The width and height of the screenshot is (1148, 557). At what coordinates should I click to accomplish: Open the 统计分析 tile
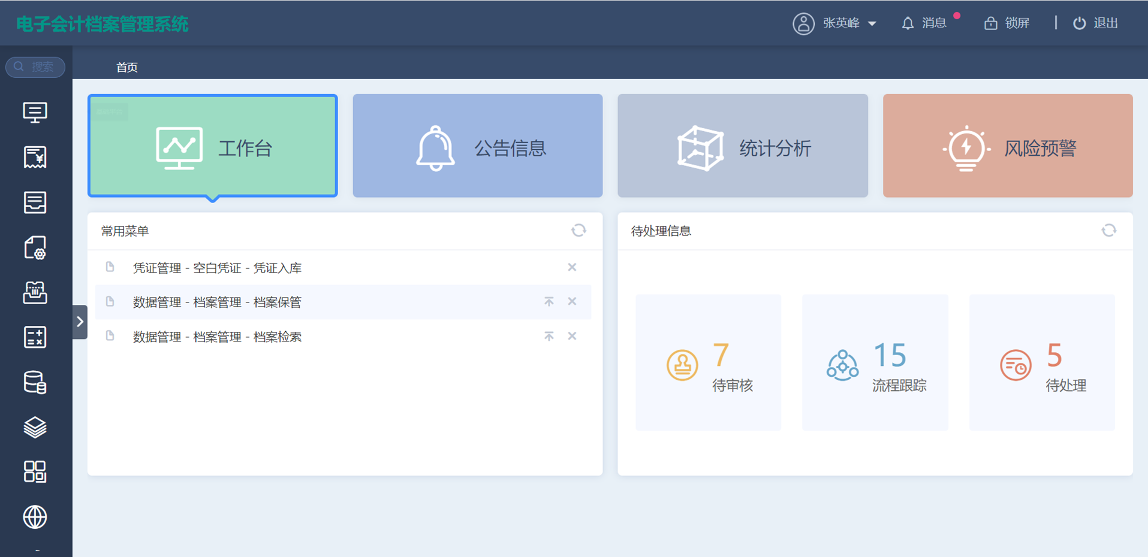tap(742, 146)
